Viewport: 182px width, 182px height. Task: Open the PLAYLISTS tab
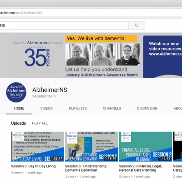78,108
